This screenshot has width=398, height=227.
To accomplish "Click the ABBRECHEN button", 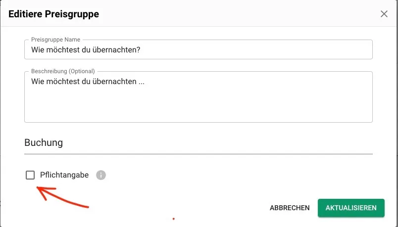I will 290,208.
